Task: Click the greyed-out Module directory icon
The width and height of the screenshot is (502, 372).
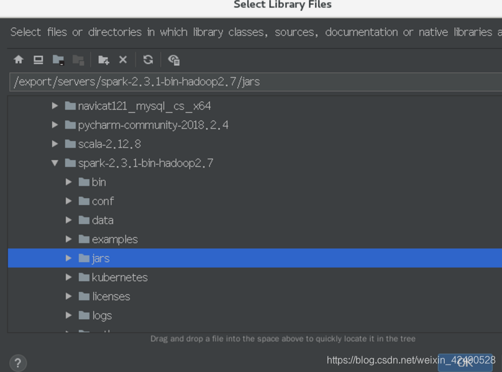Action: pyautogui.click(x=78, y=60)
